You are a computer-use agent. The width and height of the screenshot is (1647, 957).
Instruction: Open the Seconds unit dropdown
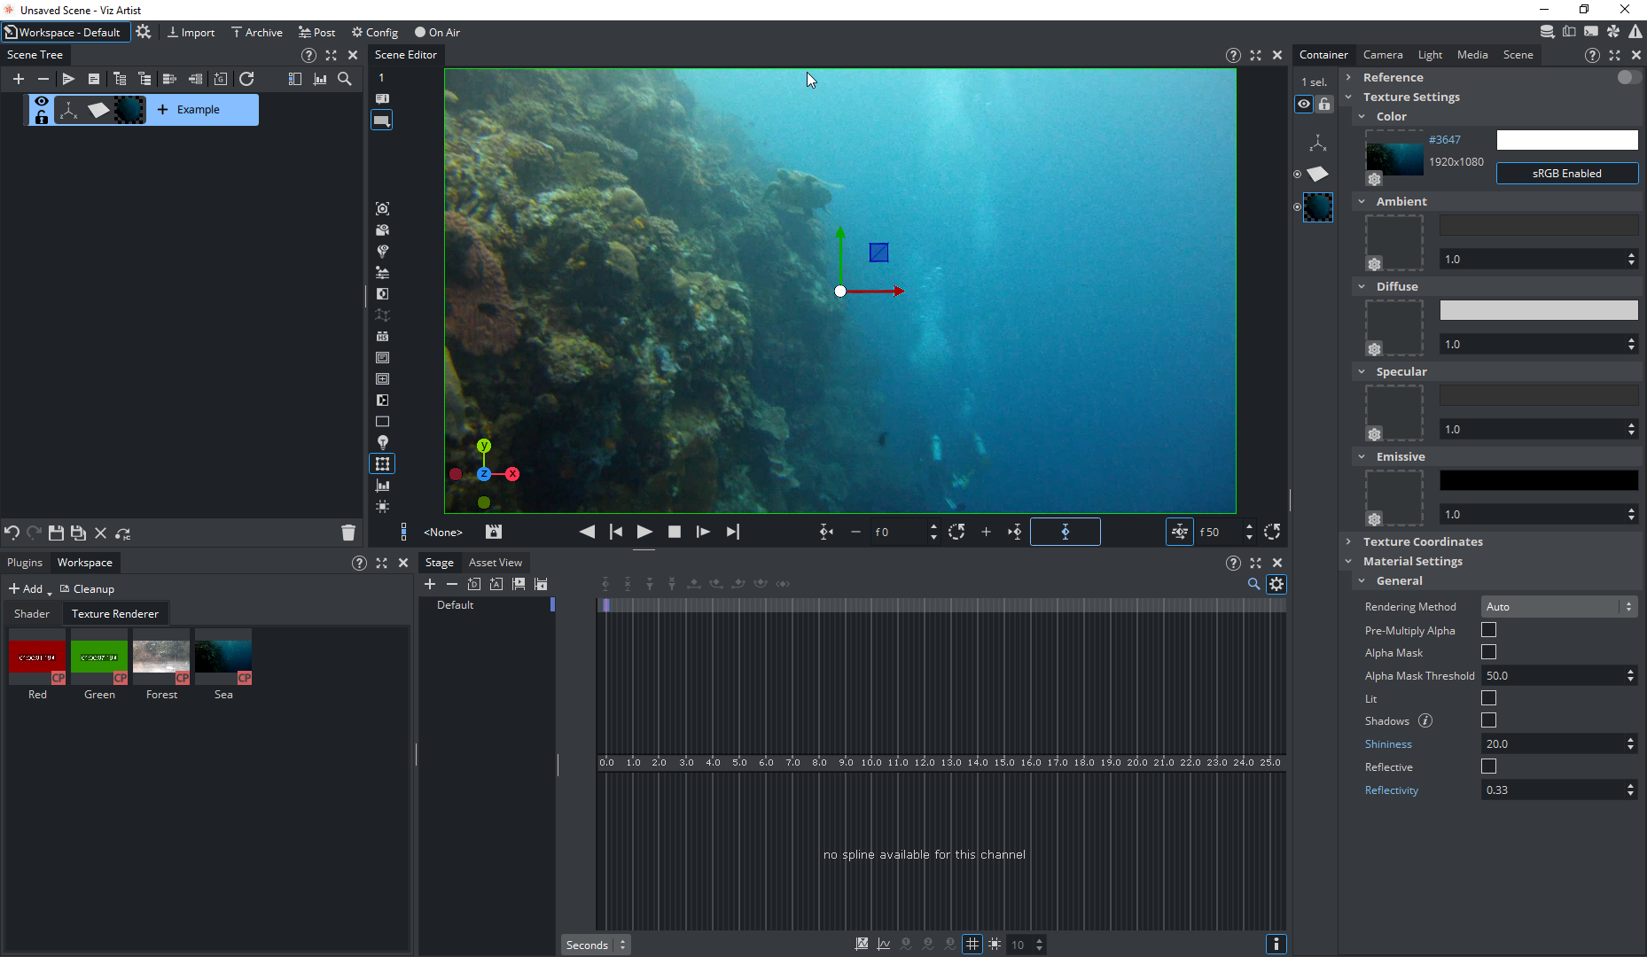(595, 945)
